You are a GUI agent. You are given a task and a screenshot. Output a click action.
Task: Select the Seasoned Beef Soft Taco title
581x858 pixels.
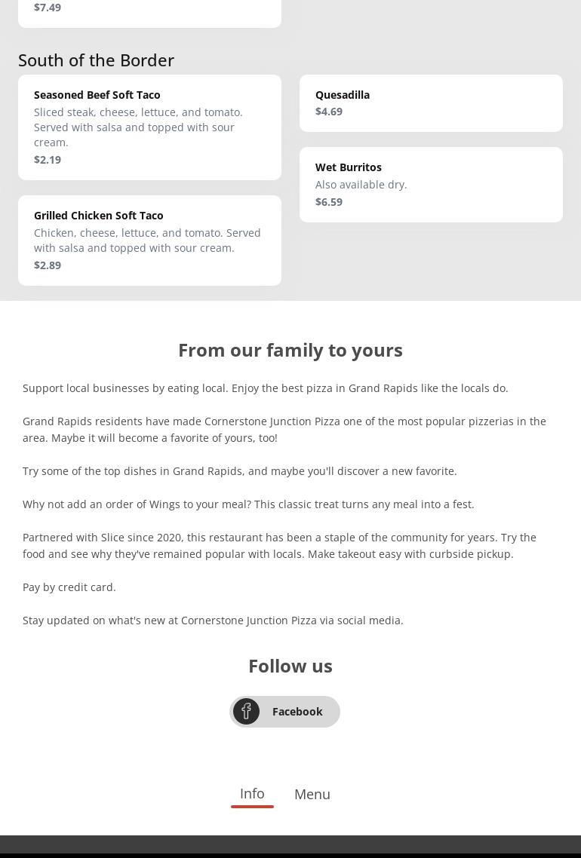[97, 95]
